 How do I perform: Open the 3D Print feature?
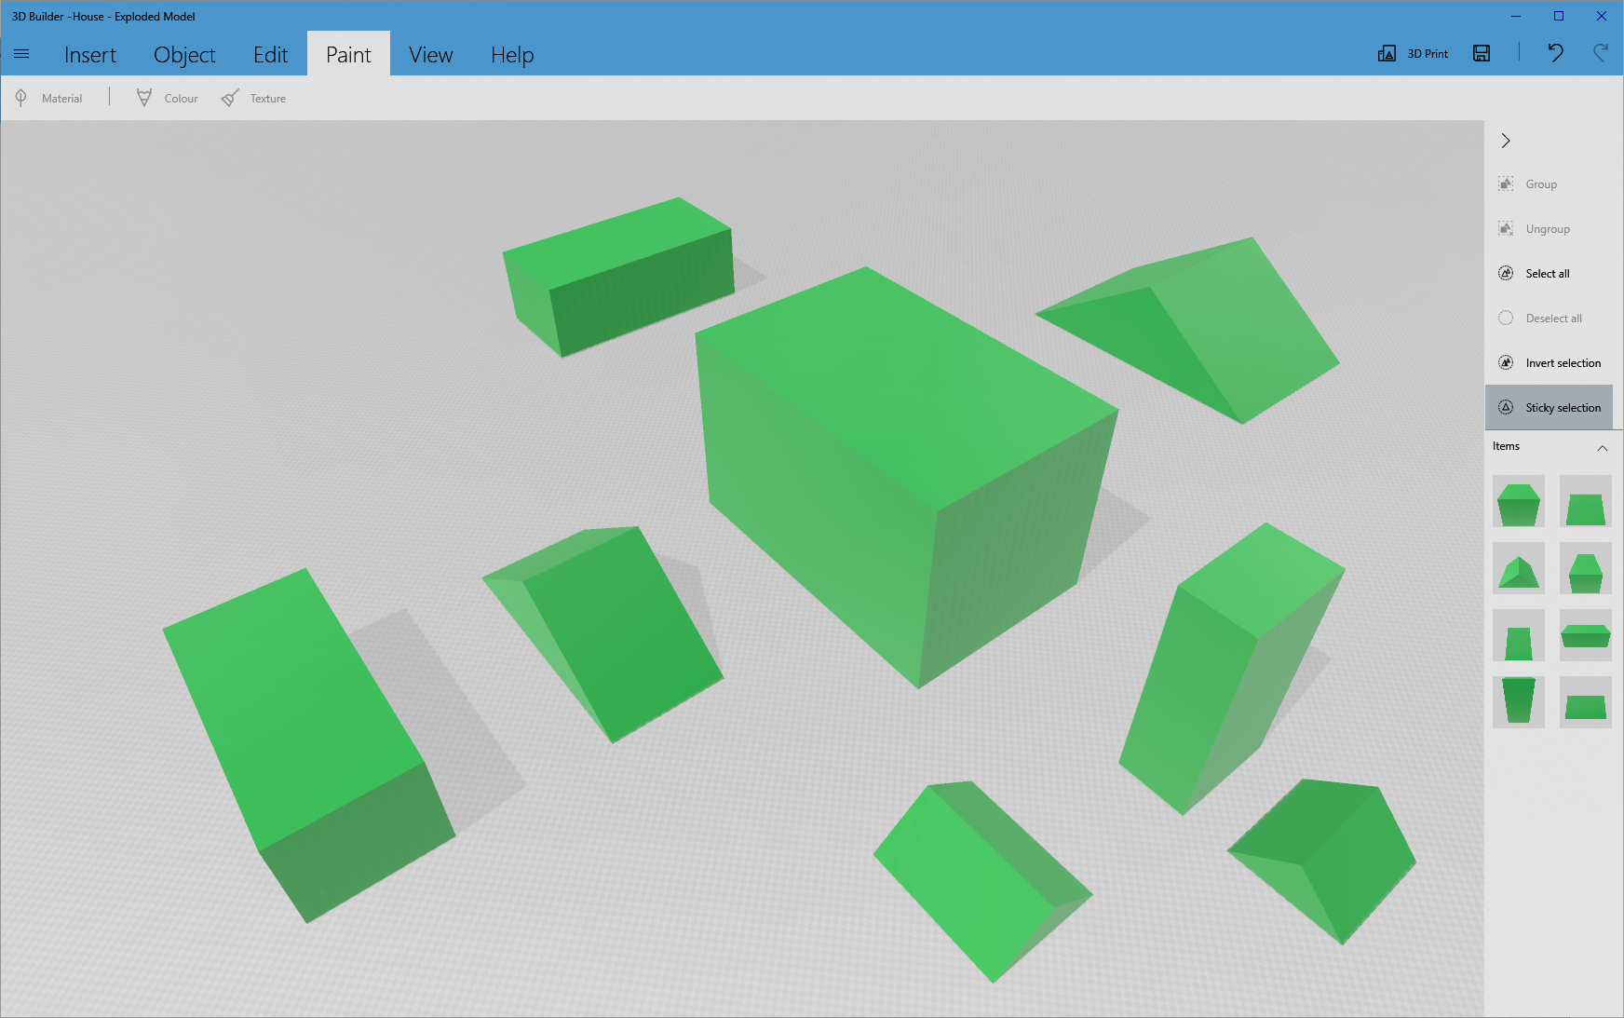tap(1412, 53)
